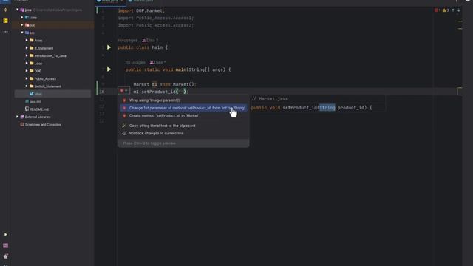Expand the OOP package

click(x=27, y=71)
